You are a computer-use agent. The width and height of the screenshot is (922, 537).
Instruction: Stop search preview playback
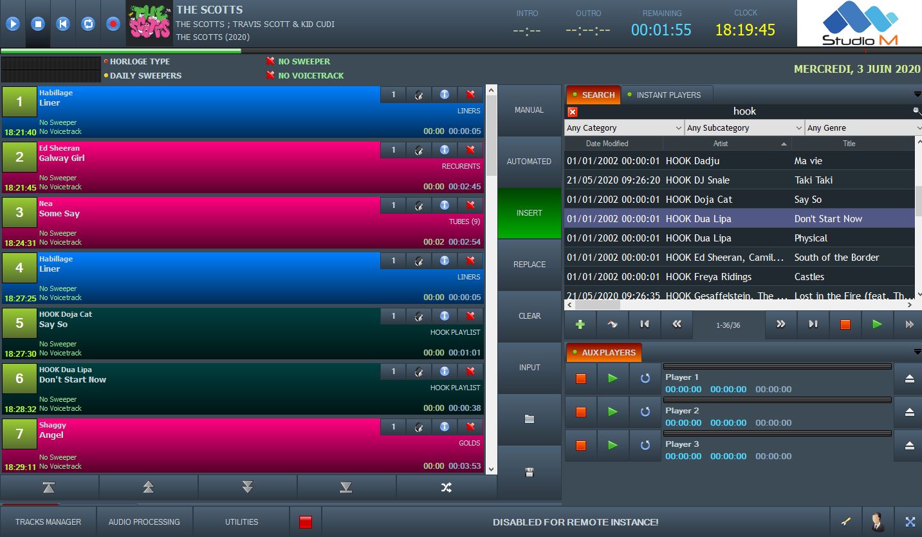[845, 325]
